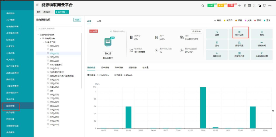Click the 离线 legend status label
This screenshot has width=276, height=137.
pos(219,20)
